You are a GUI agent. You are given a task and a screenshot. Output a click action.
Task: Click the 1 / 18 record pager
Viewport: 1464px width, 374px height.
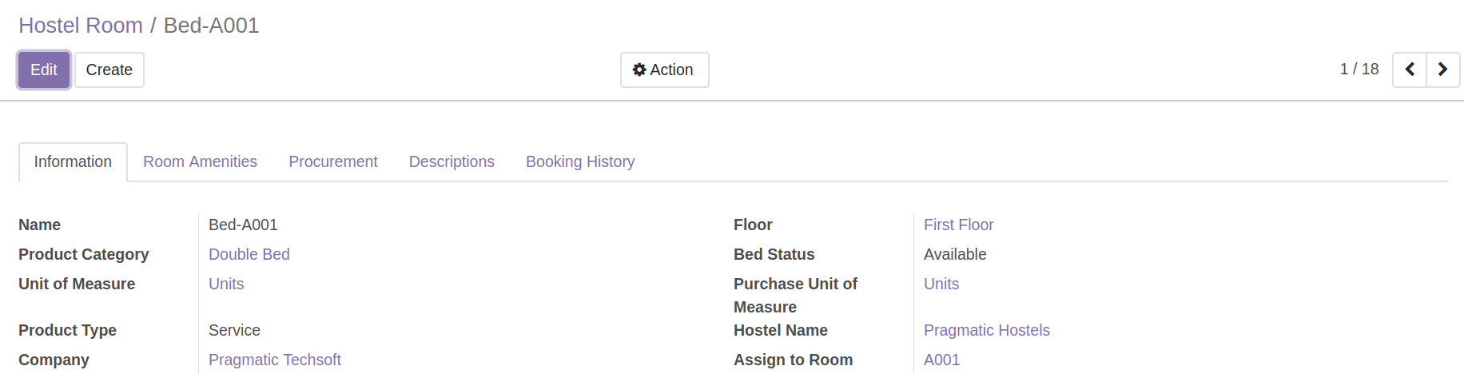click(x=1359, y=70)
